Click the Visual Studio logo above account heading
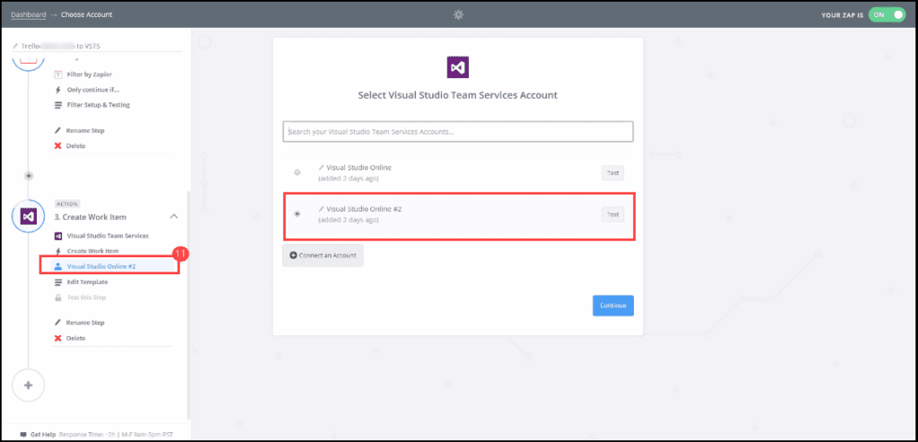Image resolution: width=918 pixels, height=442 pixels. (x=458, y=68)
